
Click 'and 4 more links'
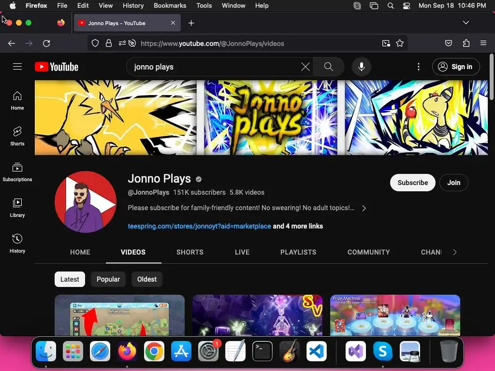(x=298, y=226)
